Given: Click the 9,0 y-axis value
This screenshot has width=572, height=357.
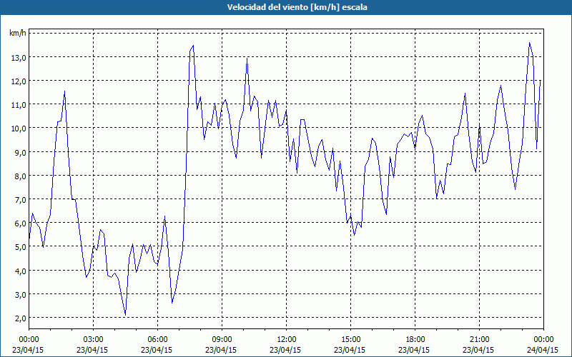Looking at the screenshot, I should [x=21, y=152].
